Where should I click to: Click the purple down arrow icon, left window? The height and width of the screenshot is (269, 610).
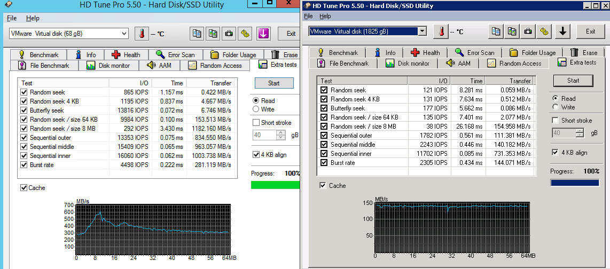click(x=263, y=34)
